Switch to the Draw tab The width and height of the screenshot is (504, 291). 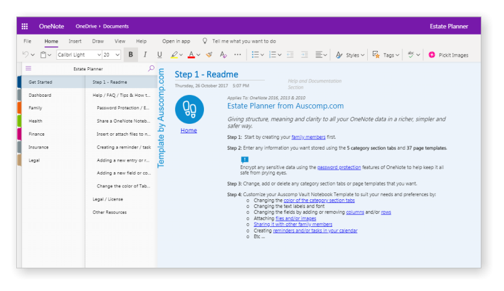pos(98,41)
